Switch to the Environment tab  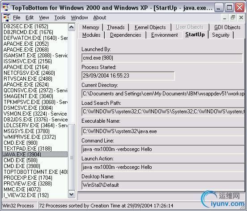click(x=165, y=35)
